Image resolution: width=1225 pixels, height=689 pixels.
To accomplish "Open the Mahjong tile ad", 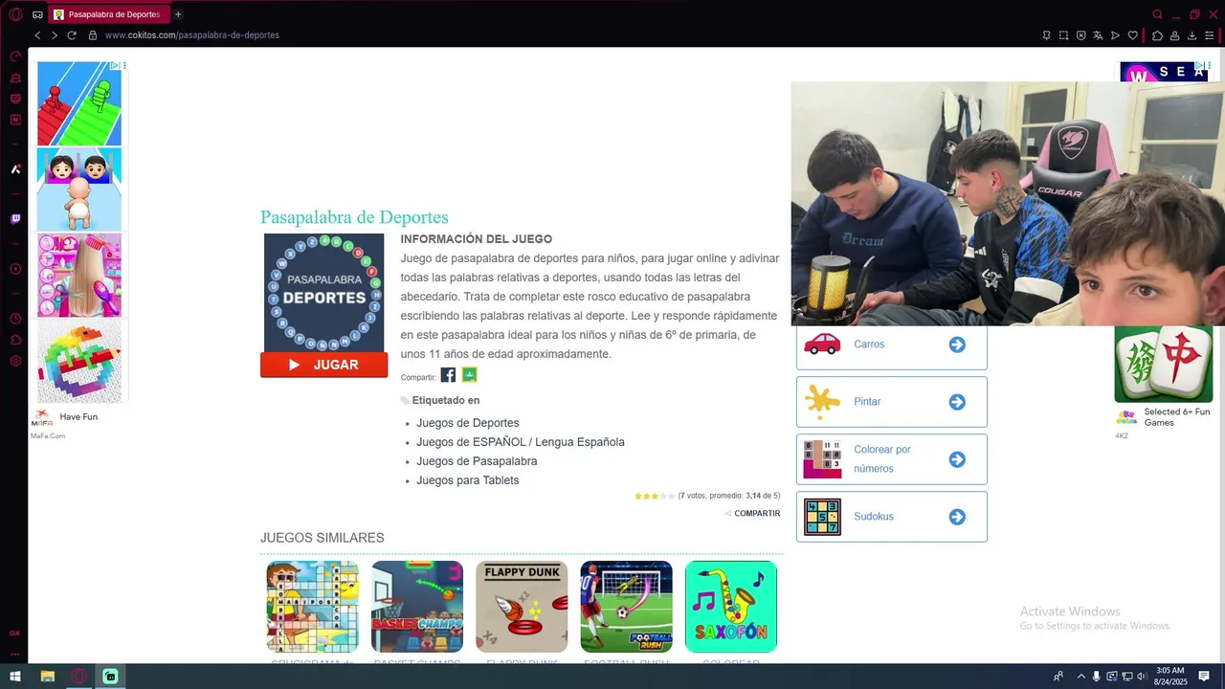I will click(x=1164, y=364).
